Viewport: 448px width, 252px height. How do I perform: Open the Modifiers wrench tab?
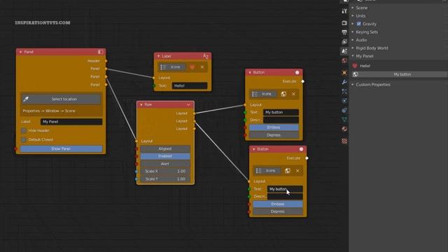pos(344,82)
